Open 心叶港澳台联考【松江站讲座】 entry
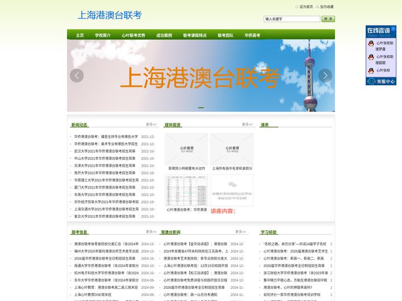 (195, 273)
